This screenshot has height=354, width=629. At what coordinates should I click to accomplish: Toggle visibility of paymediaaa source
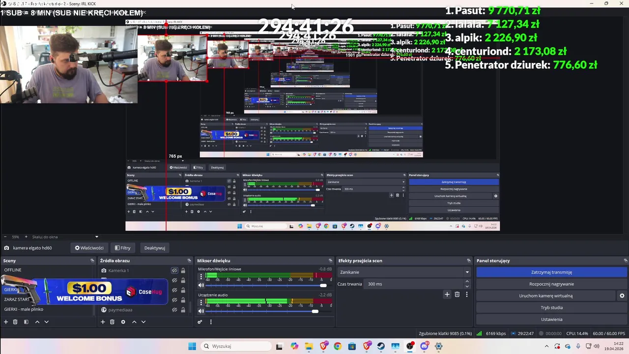click(x=174, y=310)
